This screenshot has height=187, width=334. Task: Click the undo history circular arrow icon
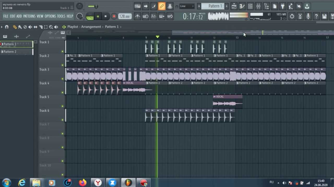[x=292, y=16]
